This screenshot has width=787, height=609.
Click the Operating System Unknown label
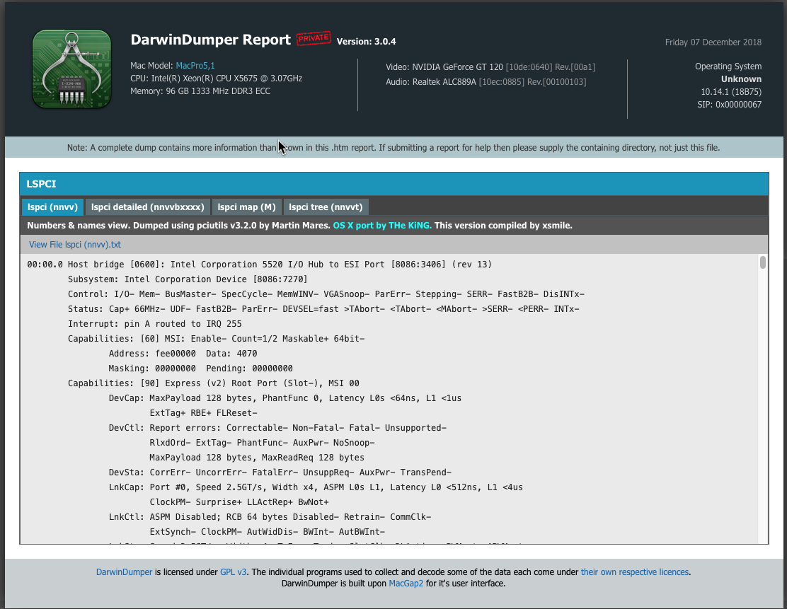tap(728, 73)
